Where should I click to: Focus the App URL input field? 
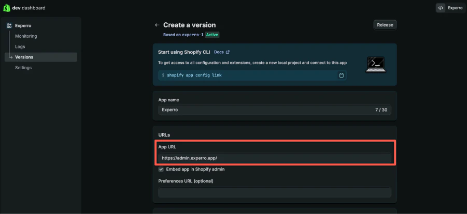[x=275, y=158]
